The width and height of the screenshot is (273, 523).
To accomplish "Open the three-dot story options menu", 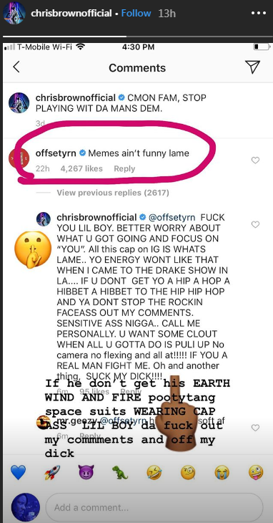I will (258, 14).
